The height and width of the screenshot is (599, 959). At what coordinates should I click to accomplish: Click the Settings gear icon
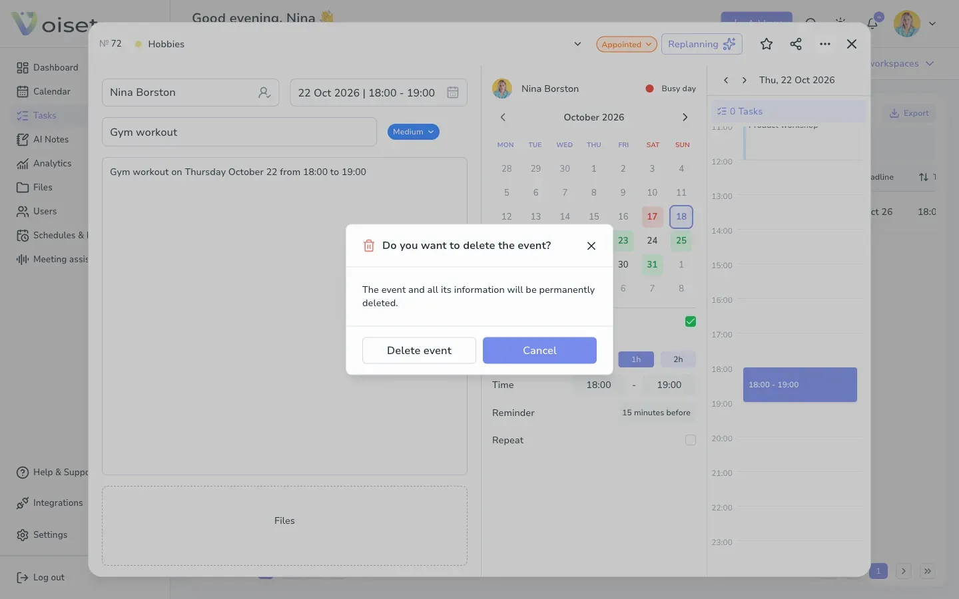click(23, 535)
